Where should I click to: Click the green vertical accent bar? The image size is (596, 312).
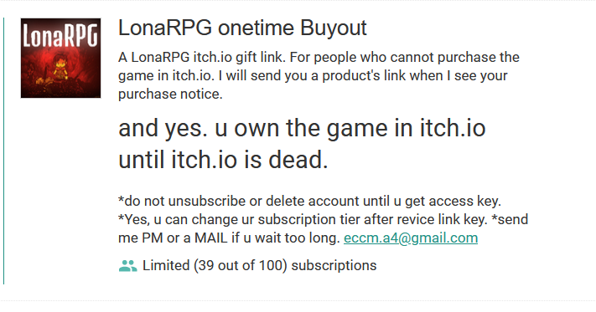tap(4, 151)
